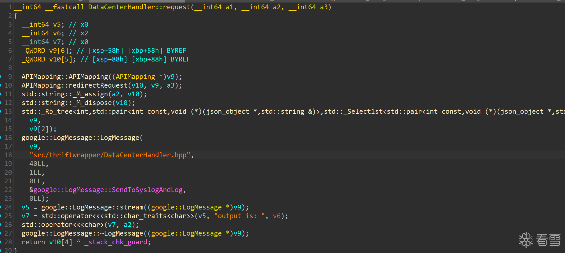Click the google::LogMessage::stream call
Viewport: 565px width, 253px height.
point(92,207)
